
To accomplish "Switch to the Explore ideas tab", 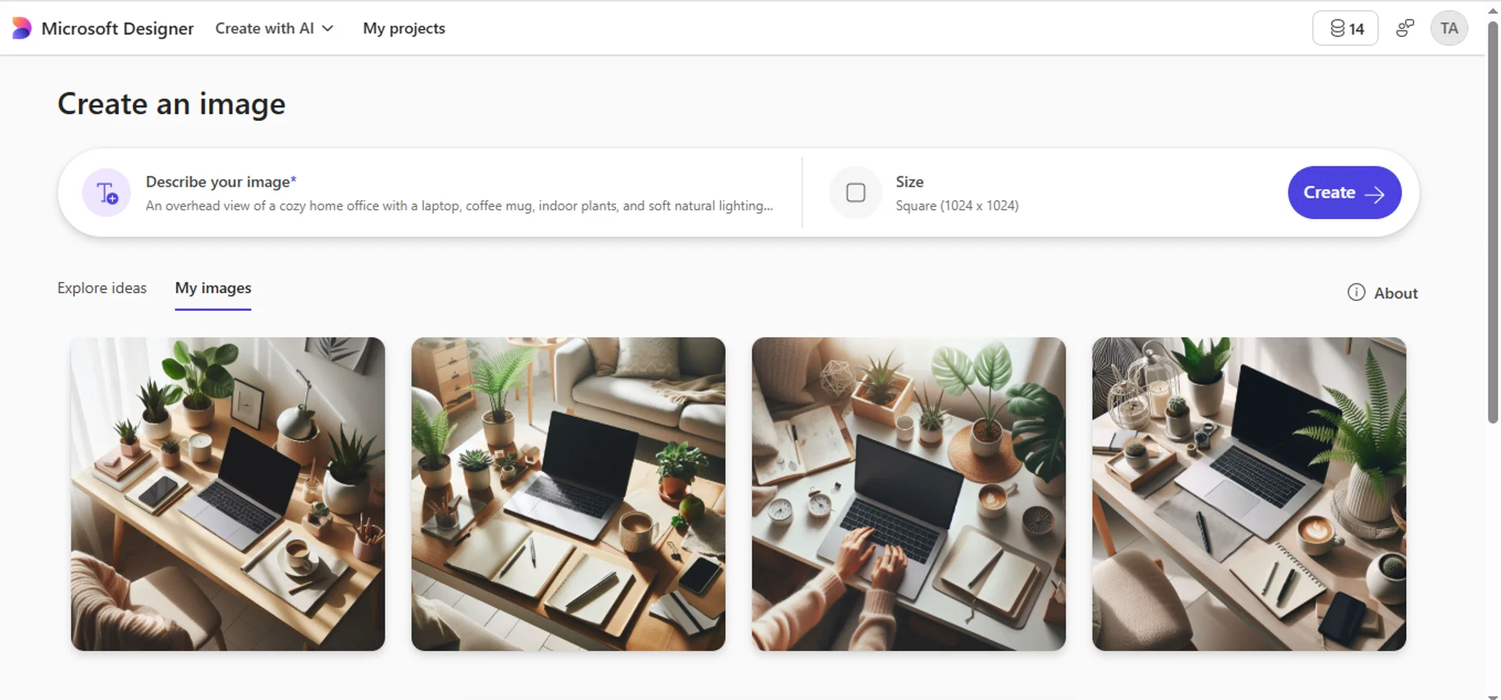I will pyautogui.click(x=102, y=288).
